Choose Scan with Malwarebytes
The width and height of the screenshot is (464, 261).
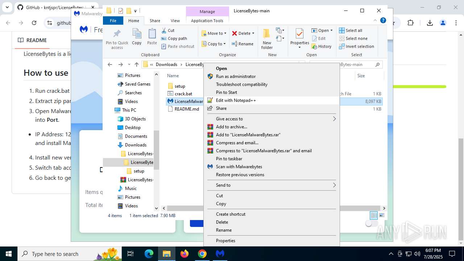click(272, 166)
